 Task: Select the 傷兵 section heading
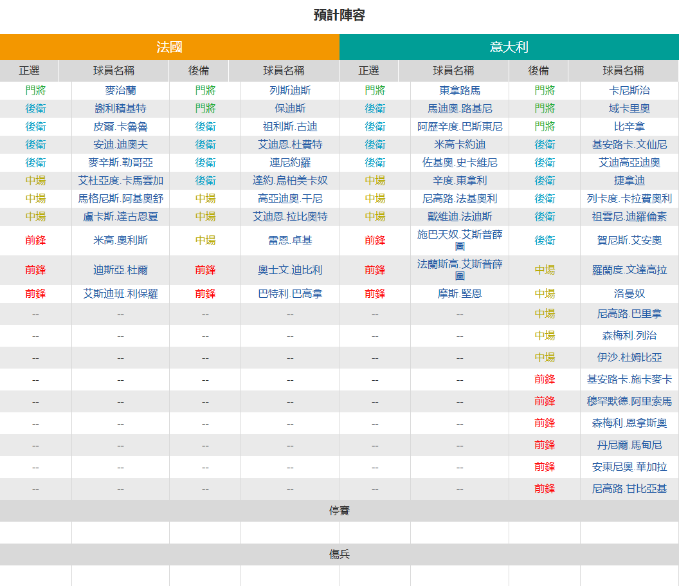tap(339, 555)
